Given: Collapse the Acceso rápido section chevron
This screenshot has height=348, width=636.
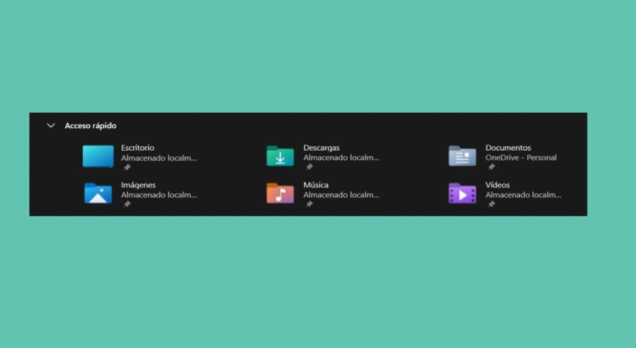Looking at the screenshot, I should click(x=51, y=125).
